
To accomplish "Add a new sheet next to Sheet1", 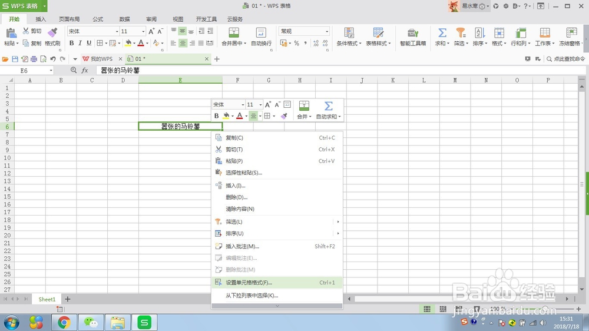I will (x=68, y=299).
